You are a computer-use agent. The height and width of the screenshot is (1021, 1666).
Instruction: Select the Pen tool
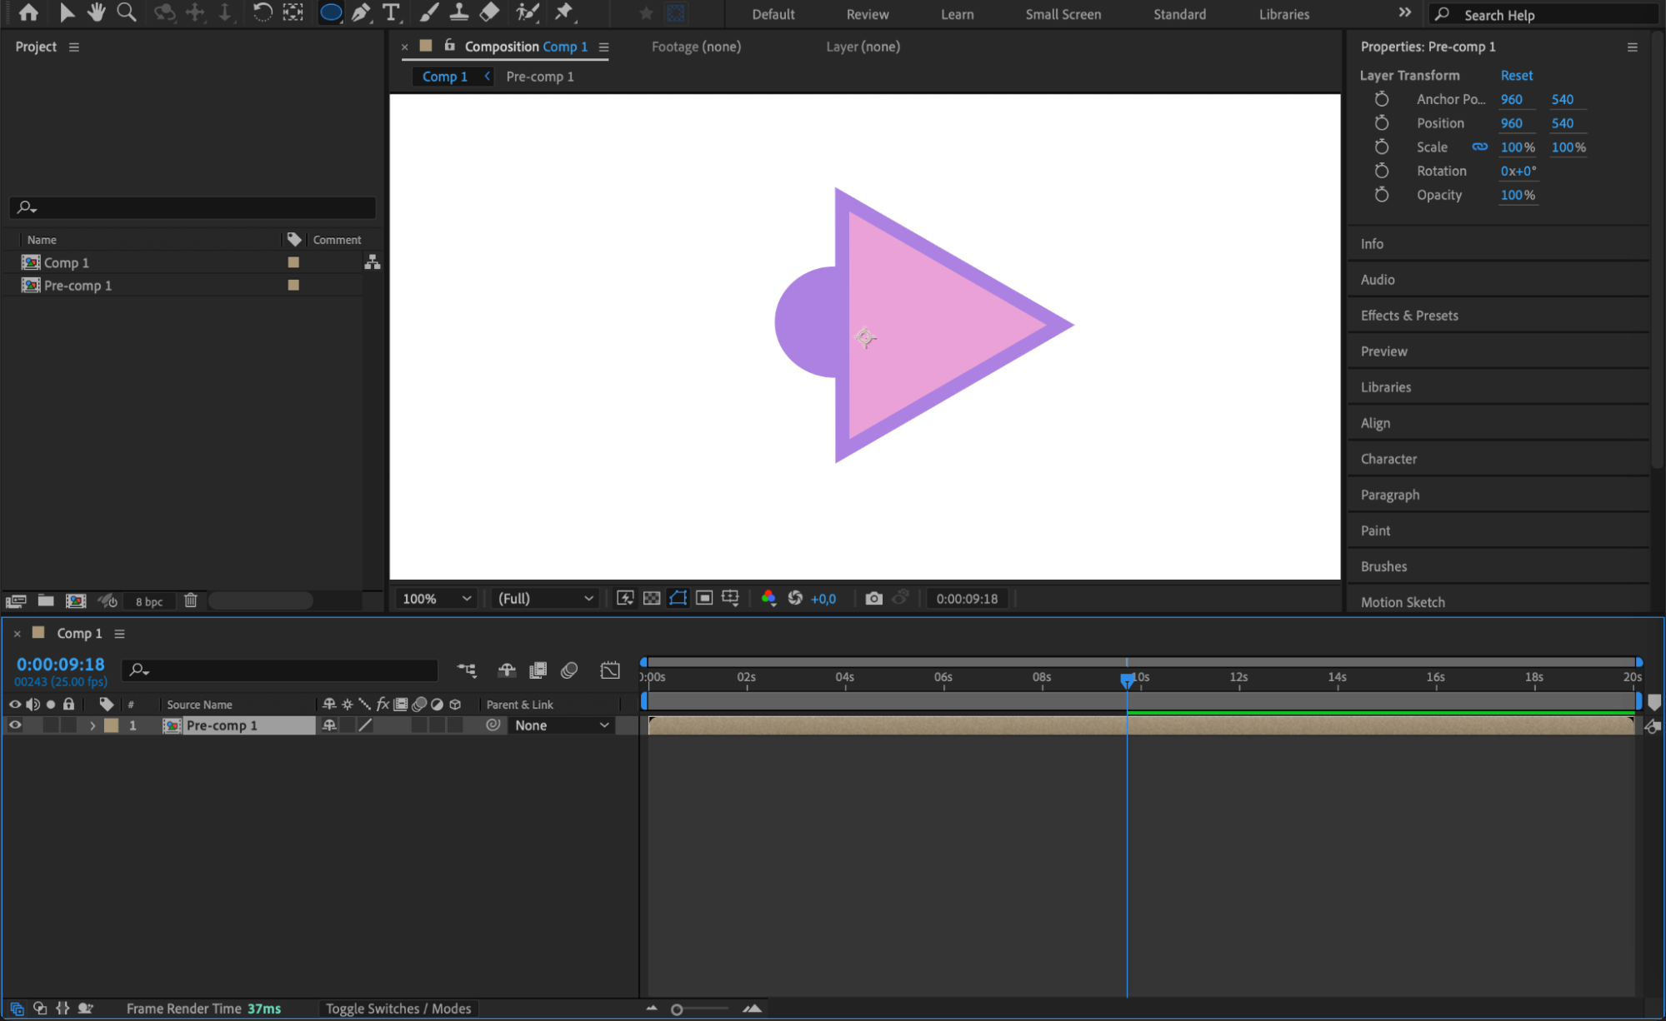click(x=361, y=12)
